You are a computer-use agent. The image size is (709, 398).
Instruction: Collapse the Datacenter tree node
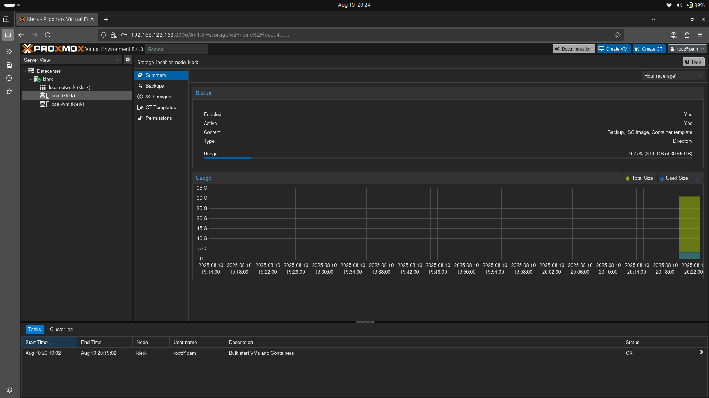pos(25,71)
